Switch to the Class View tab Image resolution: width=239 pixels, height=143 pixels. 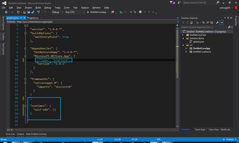click(x=214, y=130)
